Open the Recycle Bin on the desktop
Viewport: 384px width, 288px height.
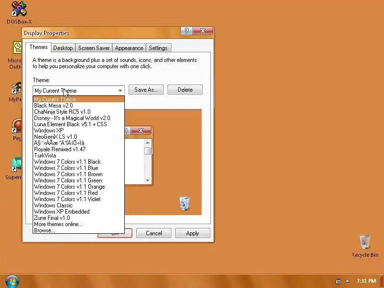point(365,246)
